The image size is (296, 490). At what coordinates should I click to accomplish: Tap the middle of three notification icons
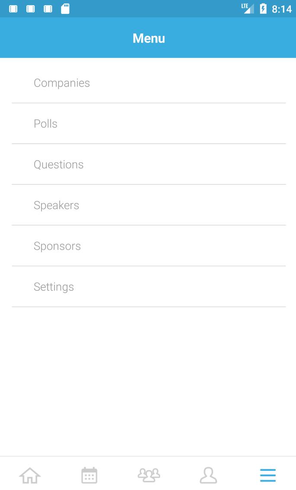[31, 9]
